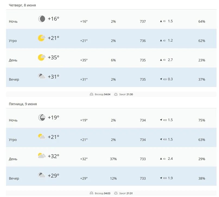Click the moon icon for Thursday night

pyautogui.click(x=42, y=19)
